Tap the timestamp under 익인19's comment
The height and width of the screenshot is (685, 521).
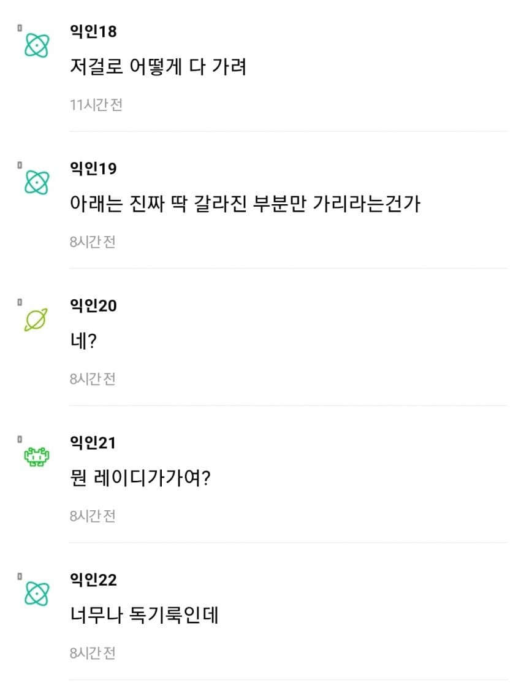[93, 242]
